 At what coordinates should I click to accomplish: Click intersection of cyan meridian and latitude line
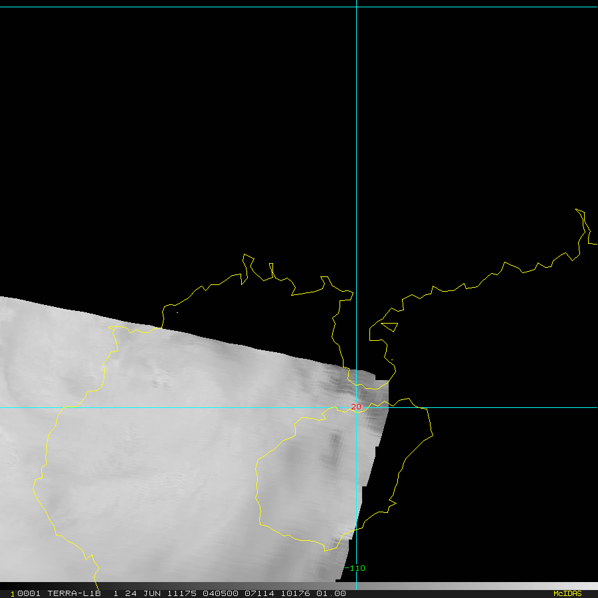(x=357, y=407)
